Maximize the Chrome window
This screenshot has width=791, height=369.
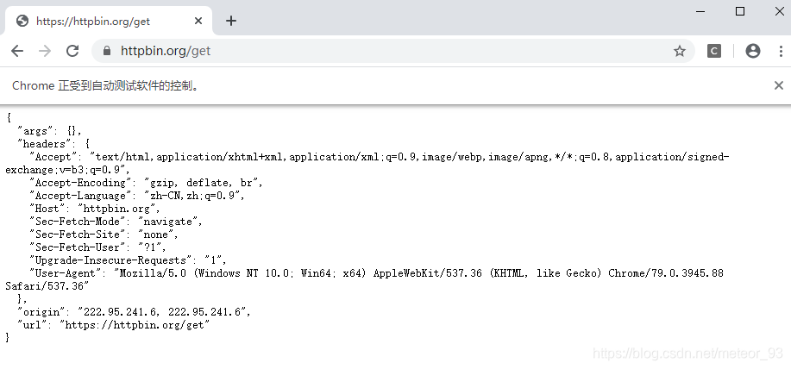coord(740,11)
